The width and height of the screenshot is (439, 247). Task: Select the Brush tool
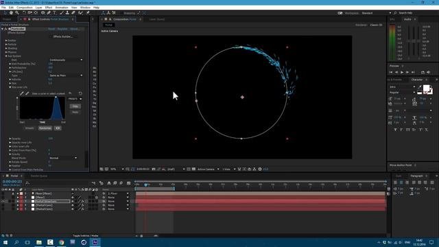(61, 13)
